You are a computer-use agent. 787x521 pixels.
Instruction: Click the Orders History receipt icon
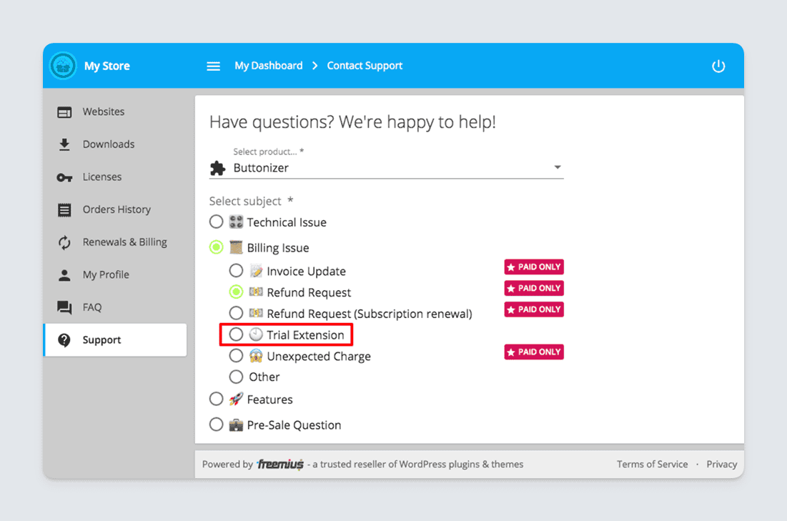pyautogui.click(x=64, y=210)
